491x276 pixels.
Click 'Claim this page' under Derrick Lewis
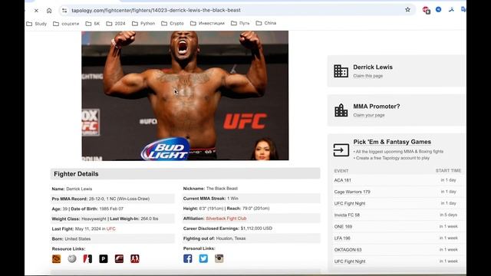368,76
